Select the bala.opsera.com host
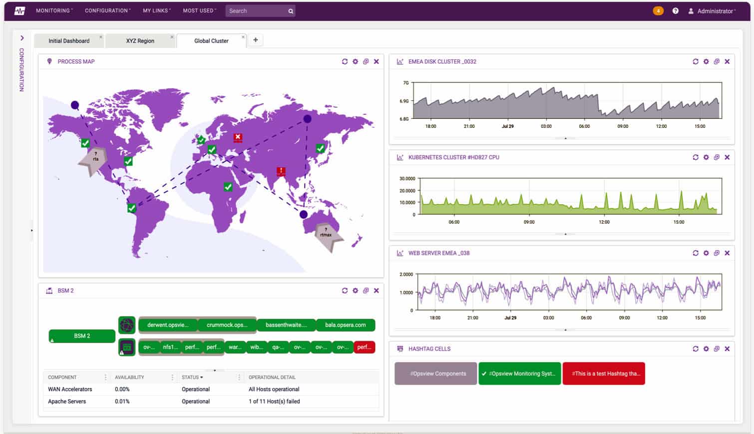 pos(346,325)
